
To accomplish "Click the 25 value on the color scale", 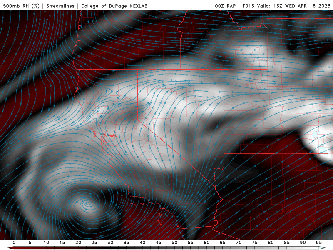I will click(x=94, y=242).
